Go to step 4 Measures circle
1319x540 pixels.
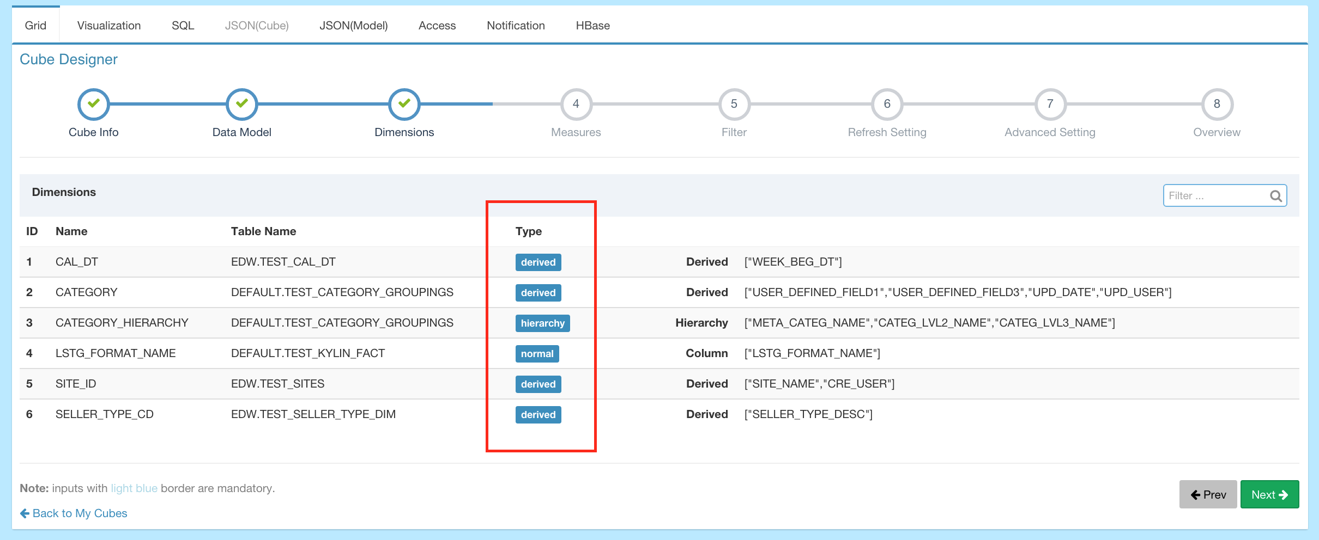click(576, 104)
